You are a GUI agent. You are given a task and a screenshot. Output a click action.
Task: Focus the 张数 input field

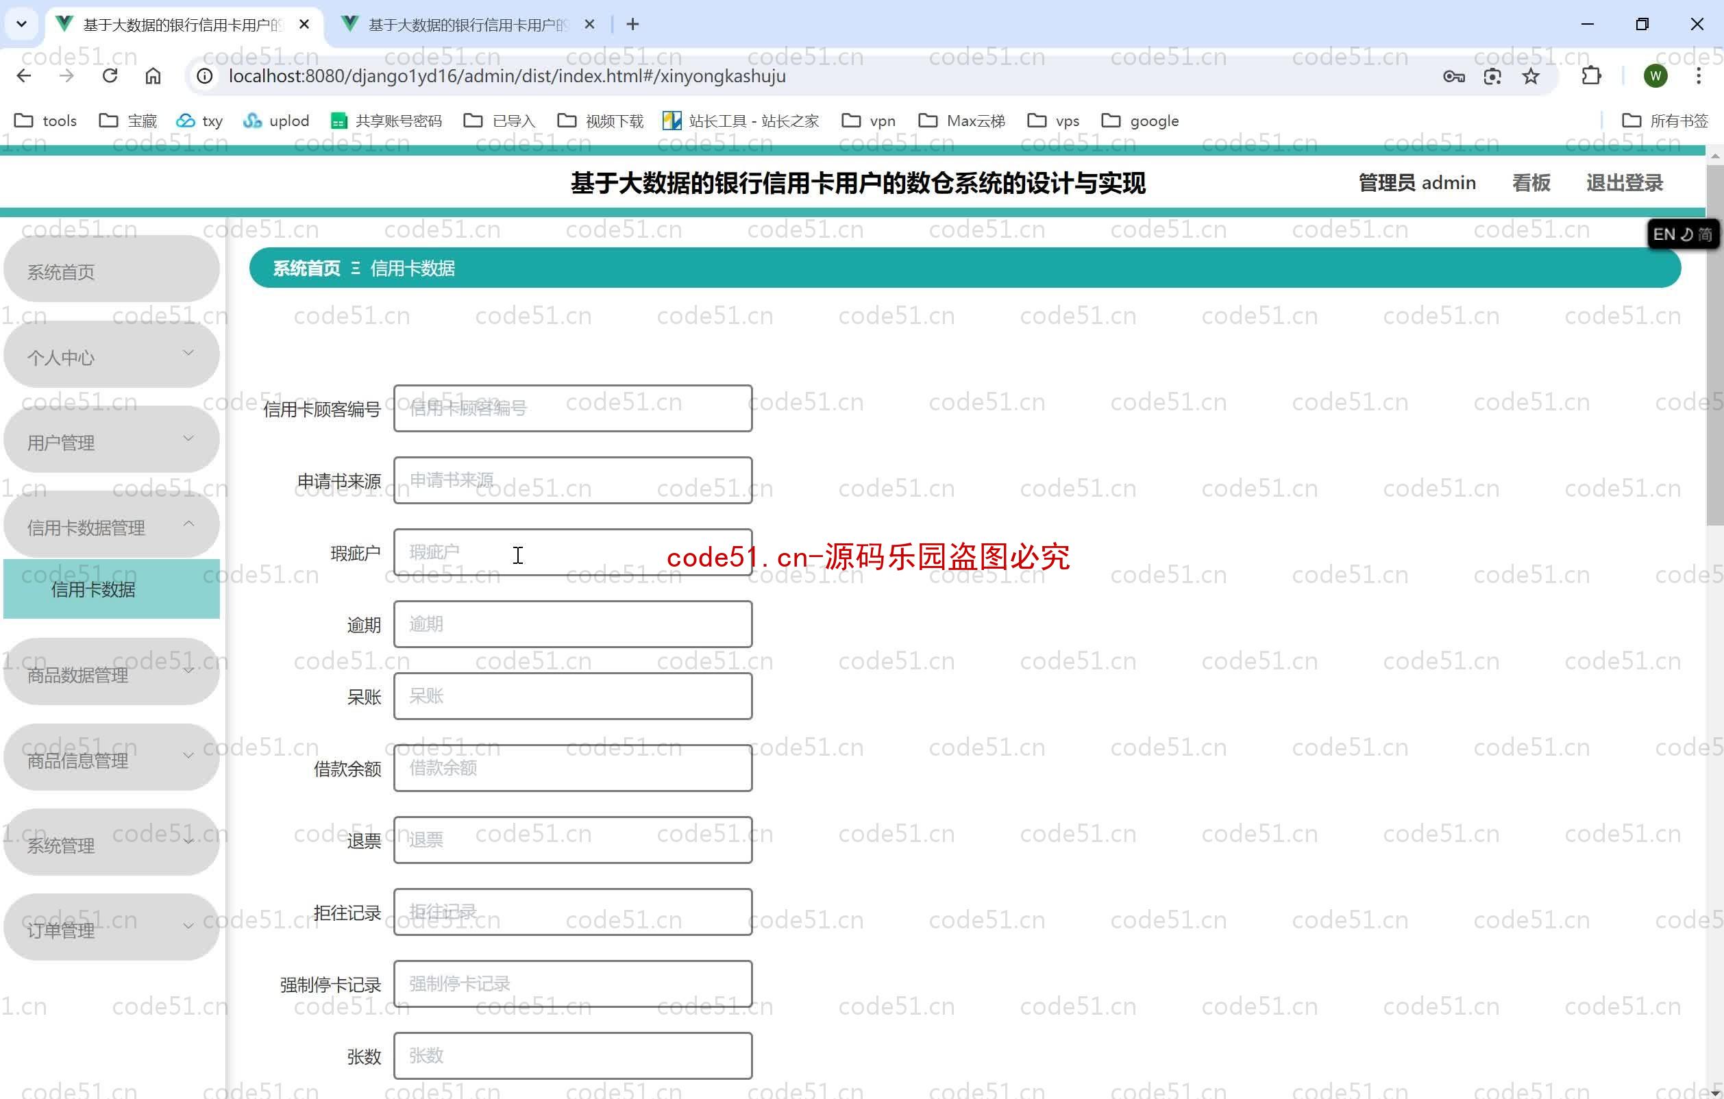[x=573, y=1056]
